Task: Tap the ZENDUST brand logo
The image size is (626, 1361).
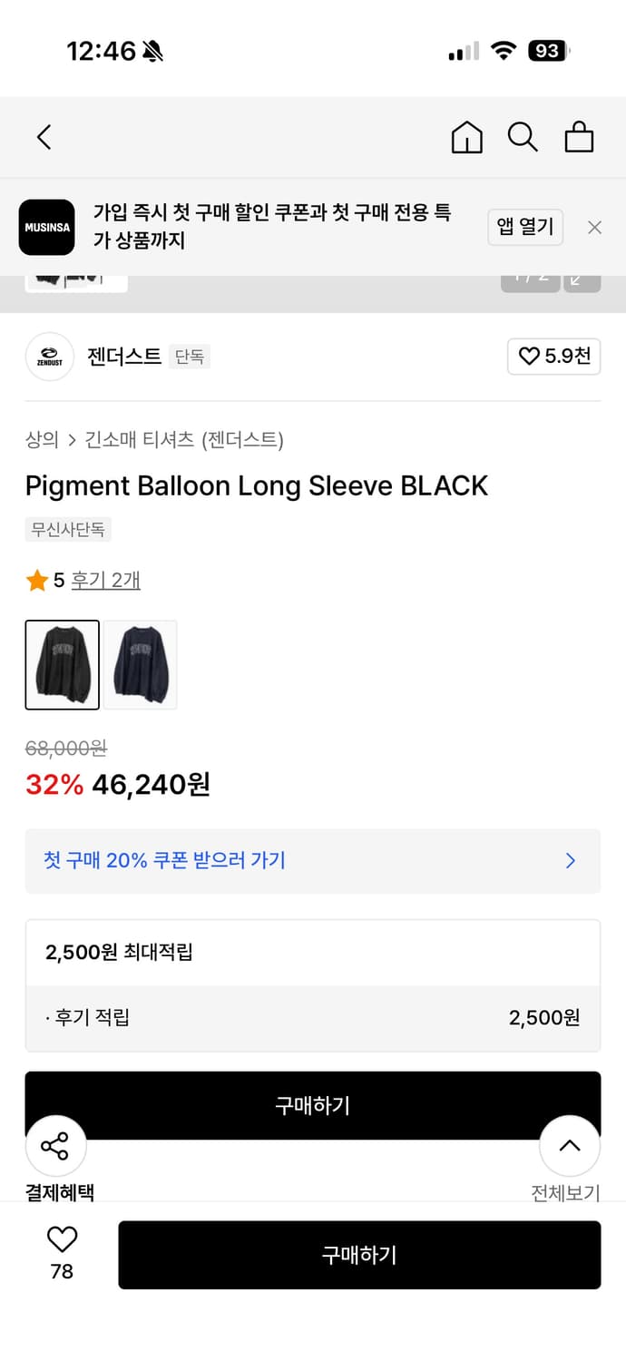Action: tap(49, 357)
